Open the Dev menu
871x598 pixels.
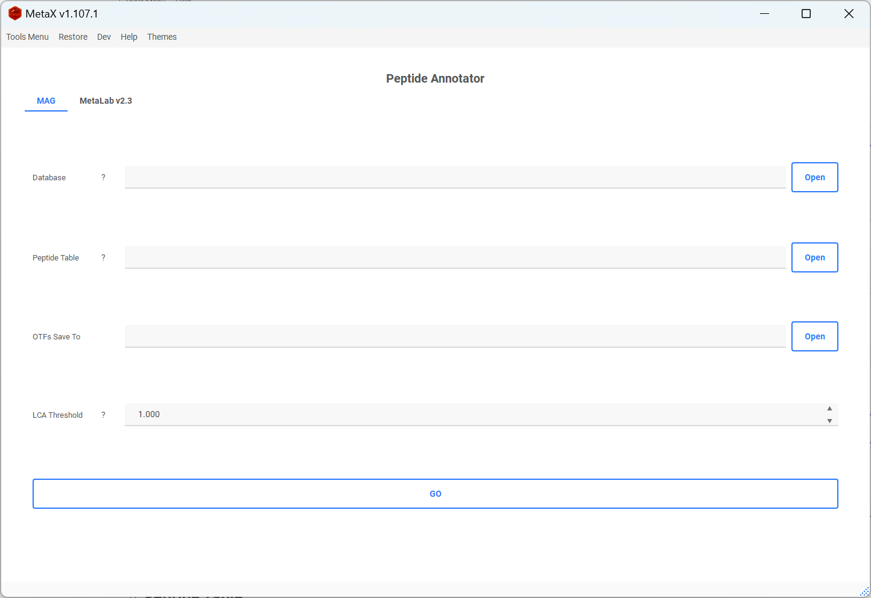click(104, 37)
